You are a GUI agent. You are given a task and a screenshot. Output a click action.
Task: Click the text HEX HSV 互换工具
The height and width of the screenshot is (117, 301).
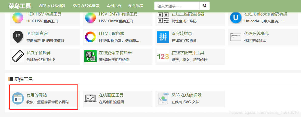[42, 21]
